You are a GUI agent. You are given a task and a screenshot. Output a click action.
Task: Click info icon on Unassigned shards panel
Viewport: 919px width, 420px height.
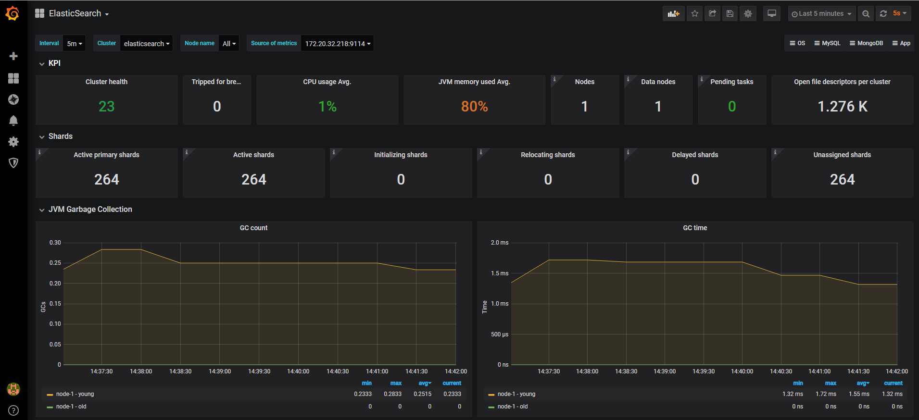(x=775, y=152)
